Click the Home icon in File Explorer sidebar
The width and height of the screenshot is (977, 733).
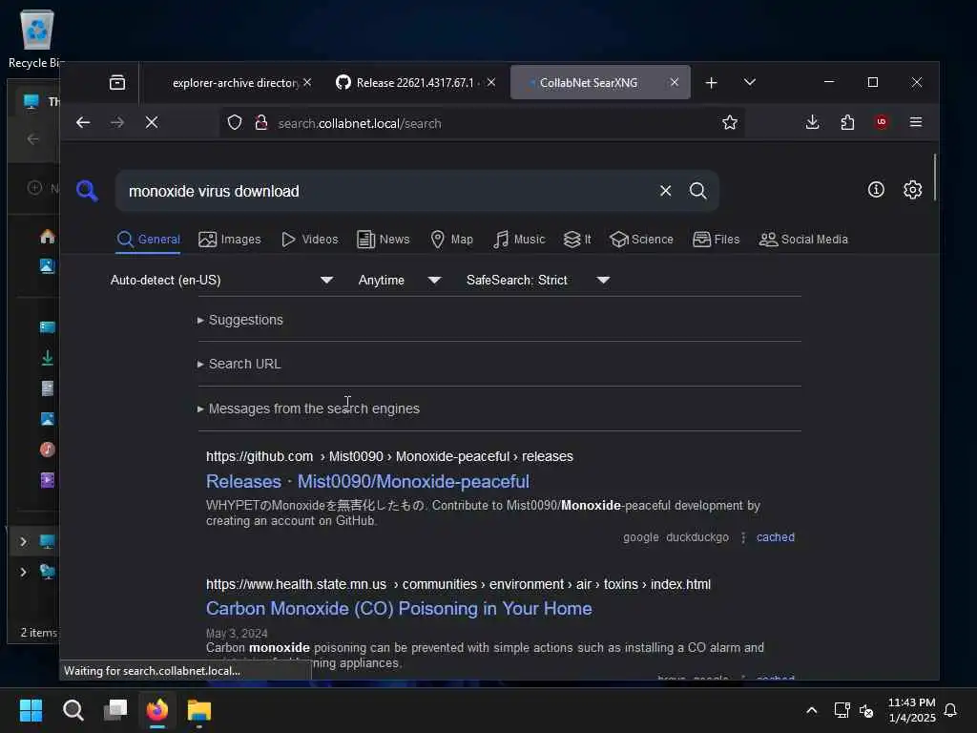pyautogui.click(x=48, y=237)
